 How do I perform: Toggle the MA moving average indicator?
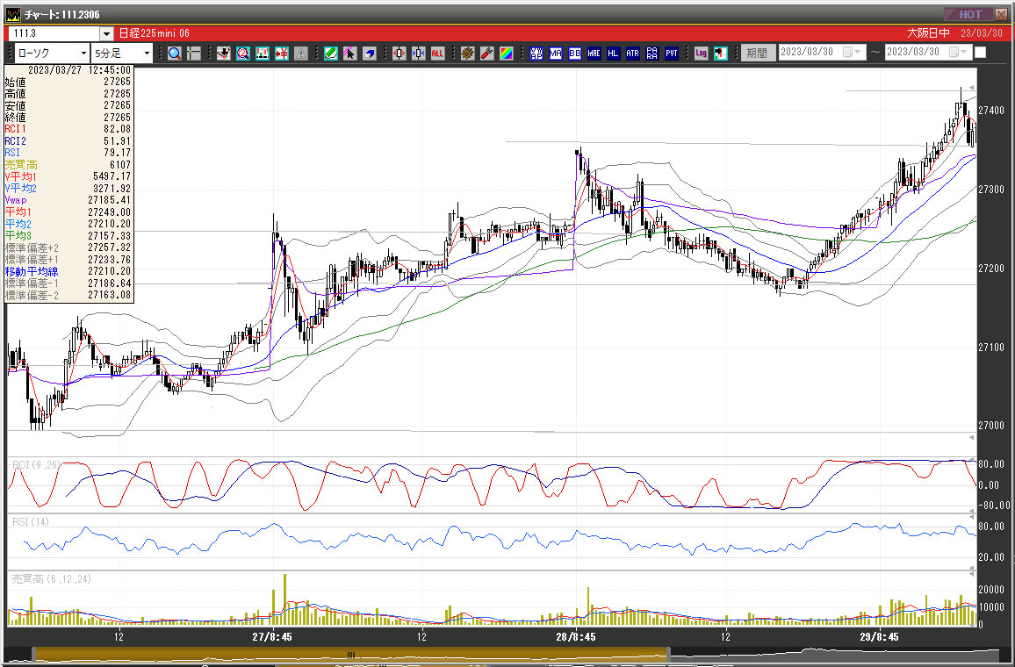tap(556, 53)
